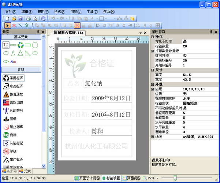Click the 标签形状 value 圆角矩形
The width and height of the screenshot is (220, 183).
point(200,103)
